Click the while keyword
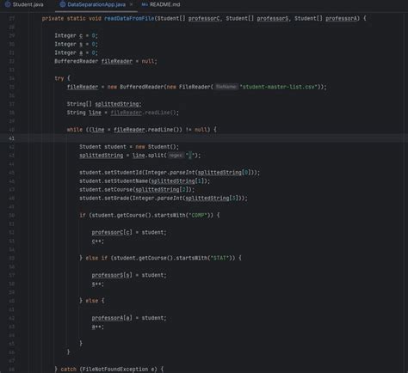The image size is (408, 373). click(x=75, y=130)
